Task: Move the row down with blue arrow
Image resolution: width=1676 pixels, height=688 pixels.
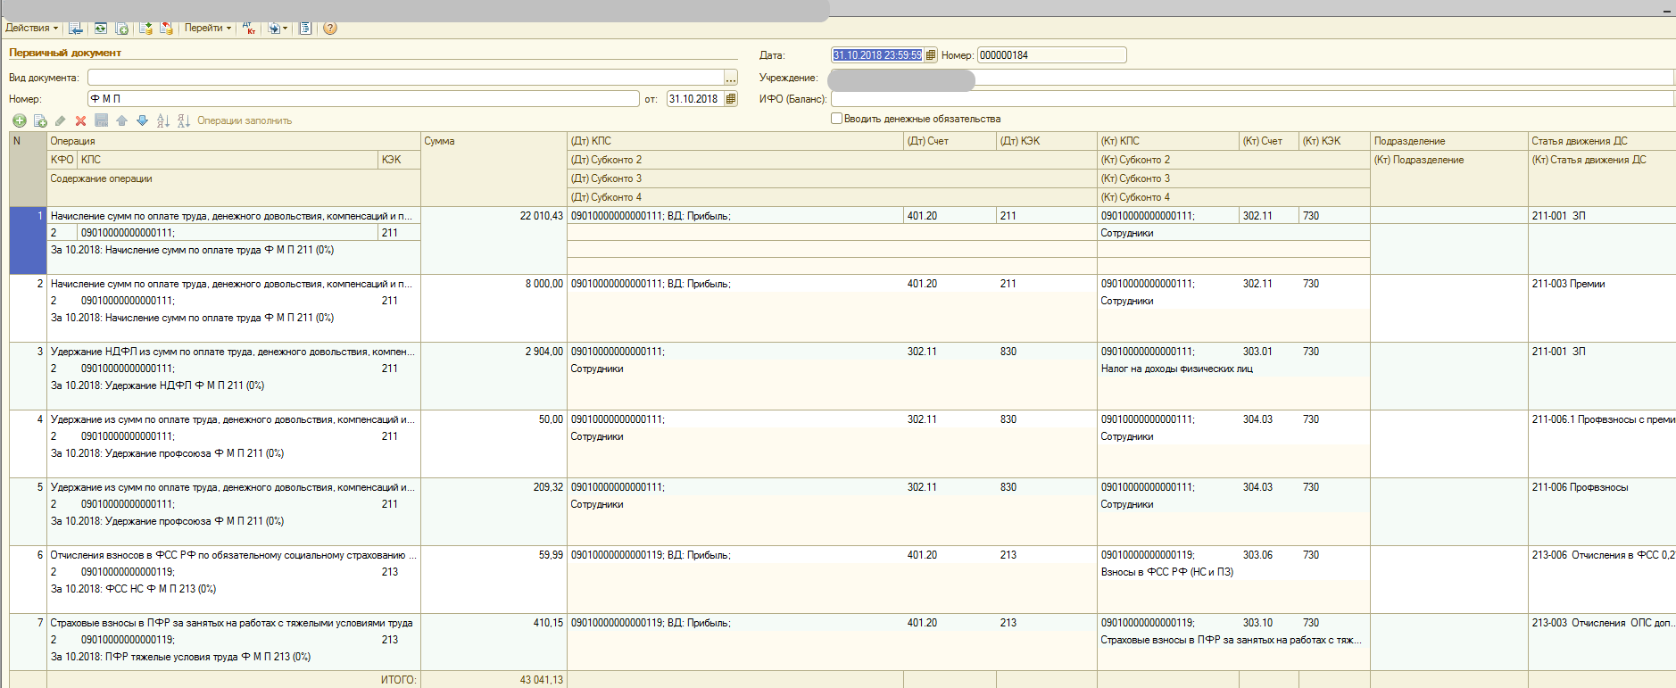Action: (142, 120)
